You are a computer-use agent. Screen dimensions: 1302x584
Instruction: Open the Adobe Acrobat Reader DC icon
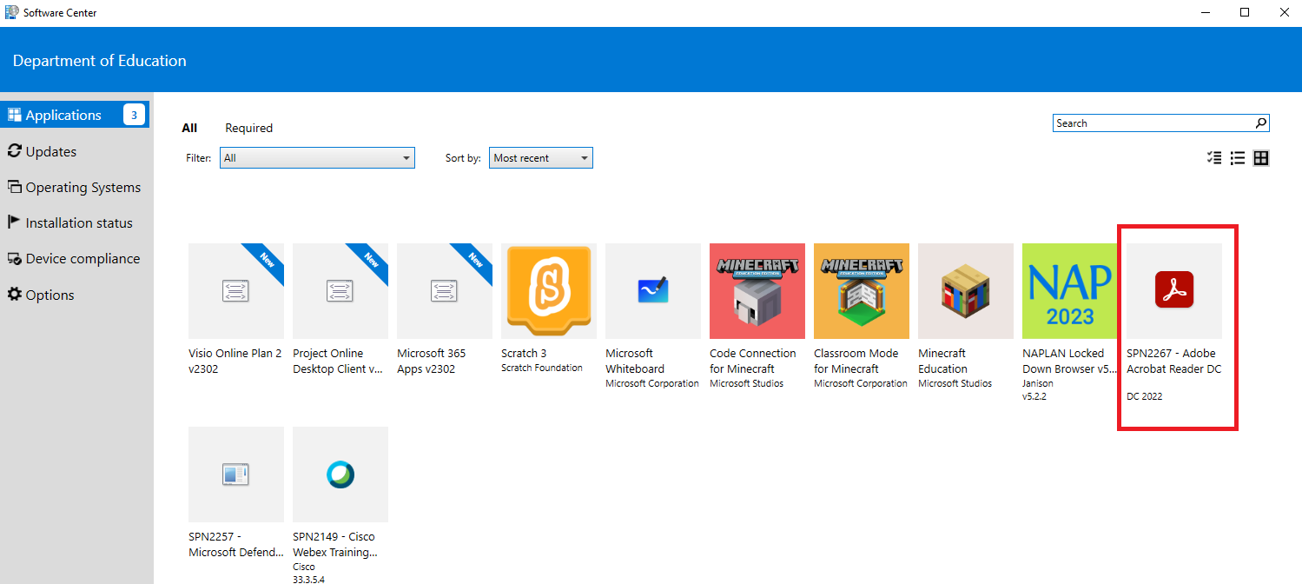(x=1174, y=291)
